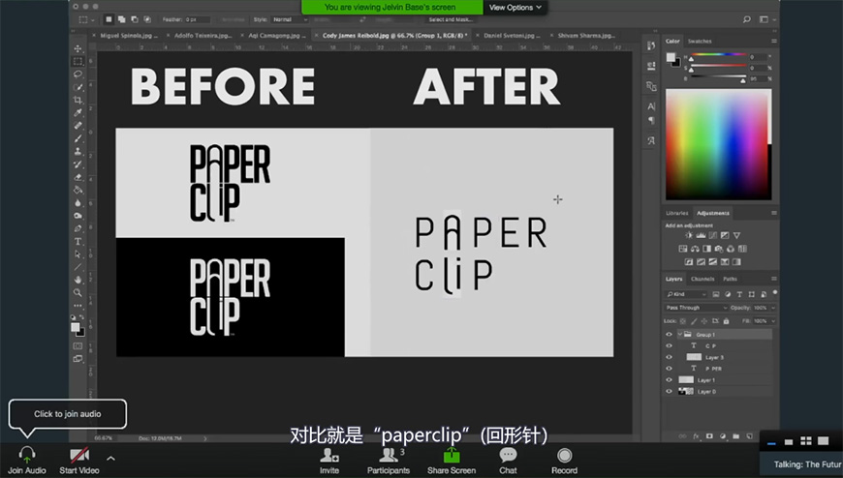Toggle visibility of the C P text layer
Image resolution: width=843 pixels, height=478 pixels.
(x=669, y=345)
